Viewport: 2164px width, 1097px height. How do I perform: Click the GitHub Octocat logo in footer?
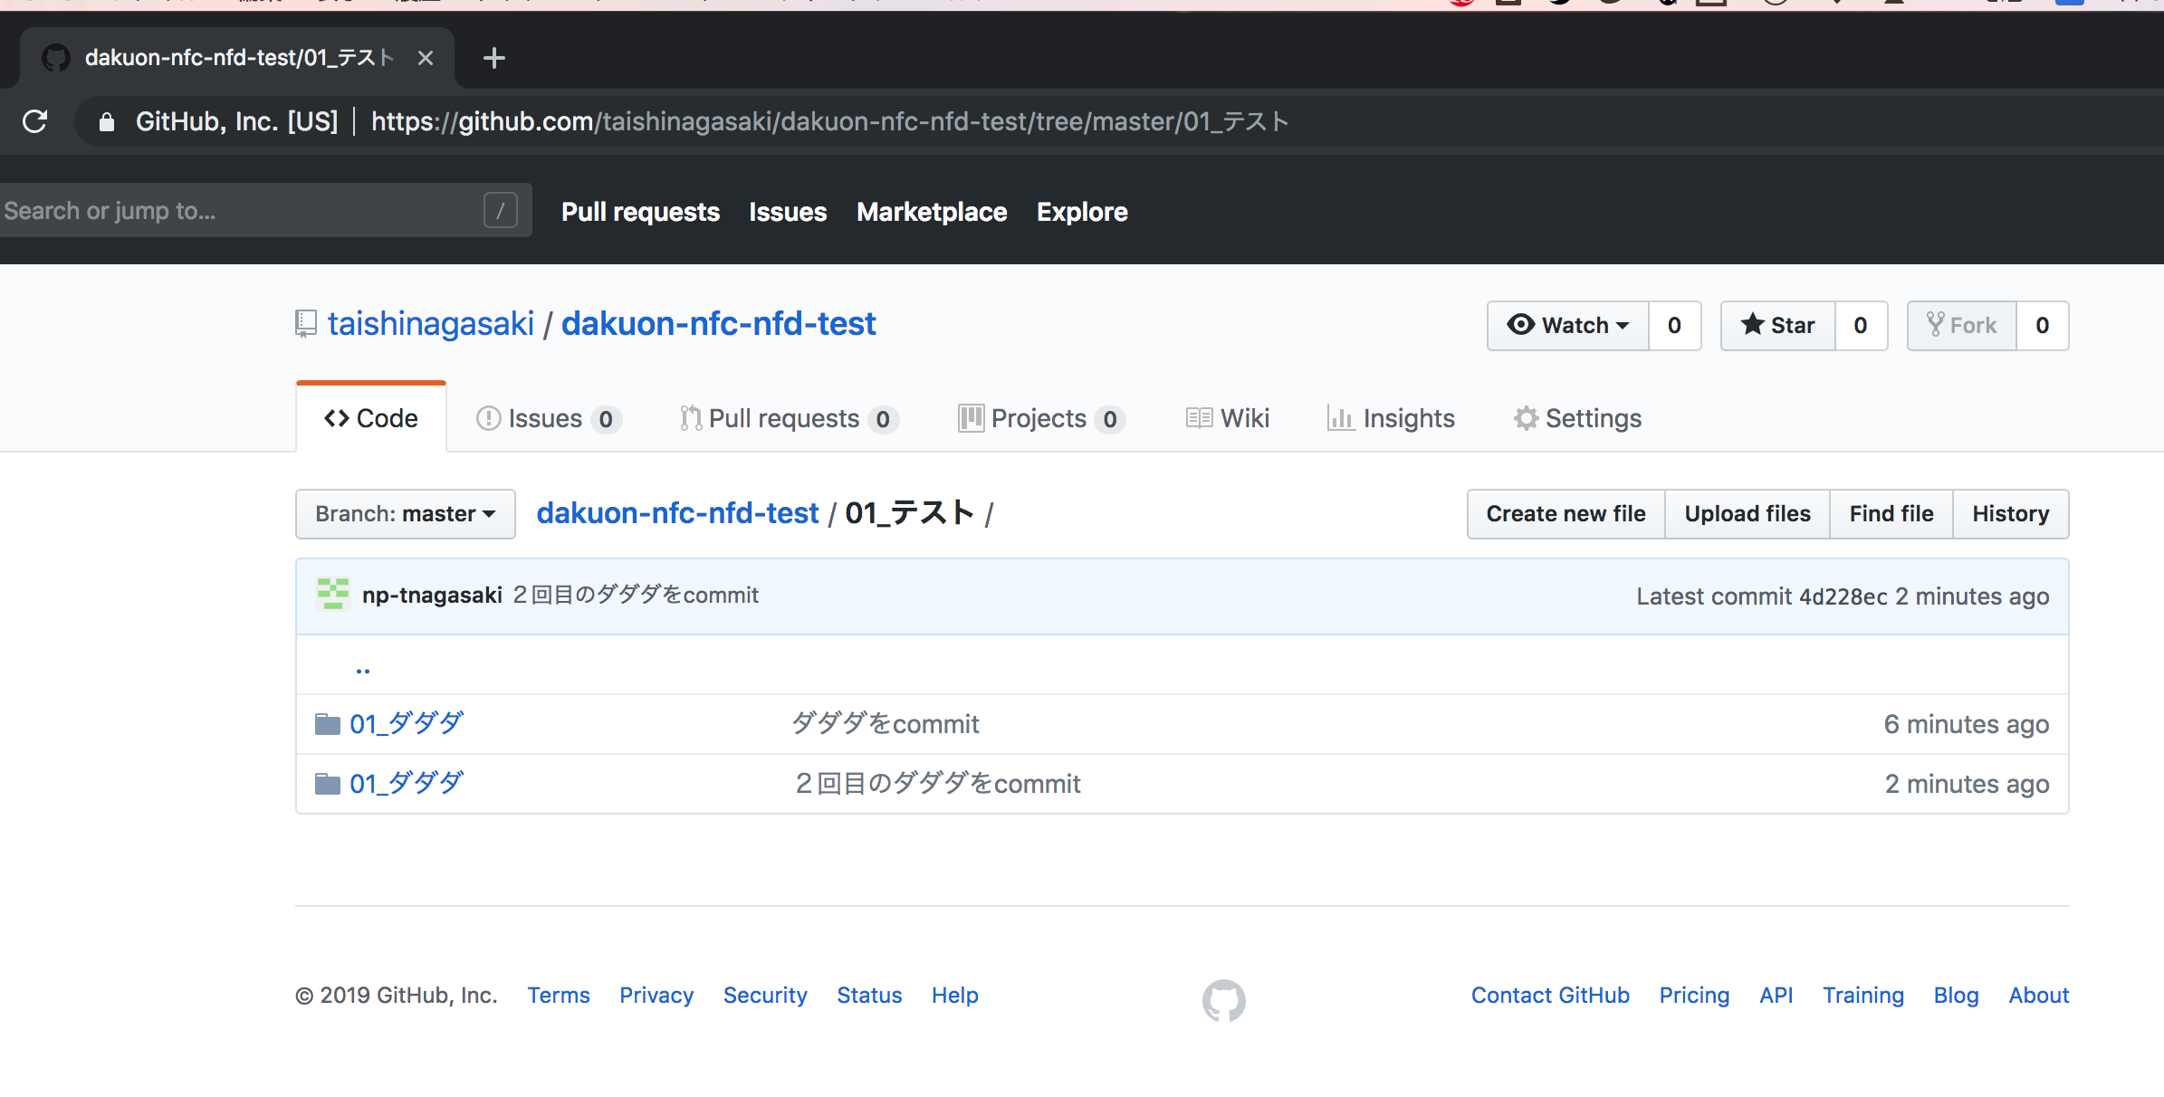[1224, 999]
